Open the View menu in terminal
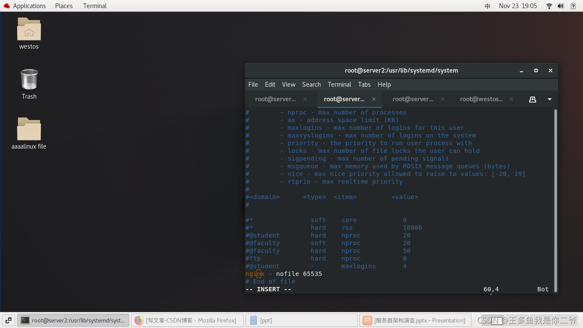This screenshot has height=328, width=583. (x=289, y=85)
